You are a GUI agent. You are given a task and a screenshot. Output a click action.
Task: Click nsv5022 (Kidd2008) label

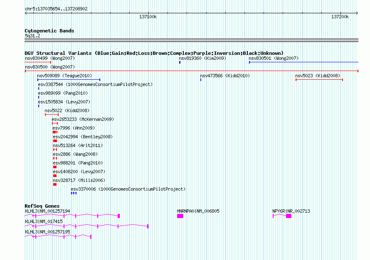67,110
